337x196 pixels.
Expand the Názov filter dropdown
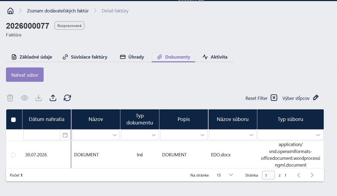tap(96, 135)
